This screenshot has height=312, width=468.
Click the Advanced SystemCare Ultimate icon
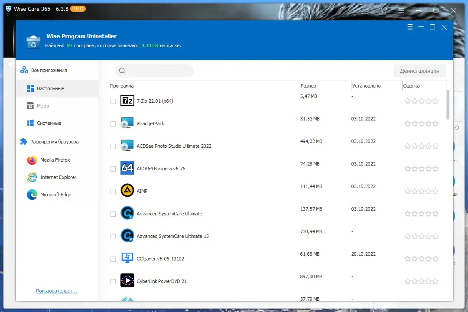127,213
